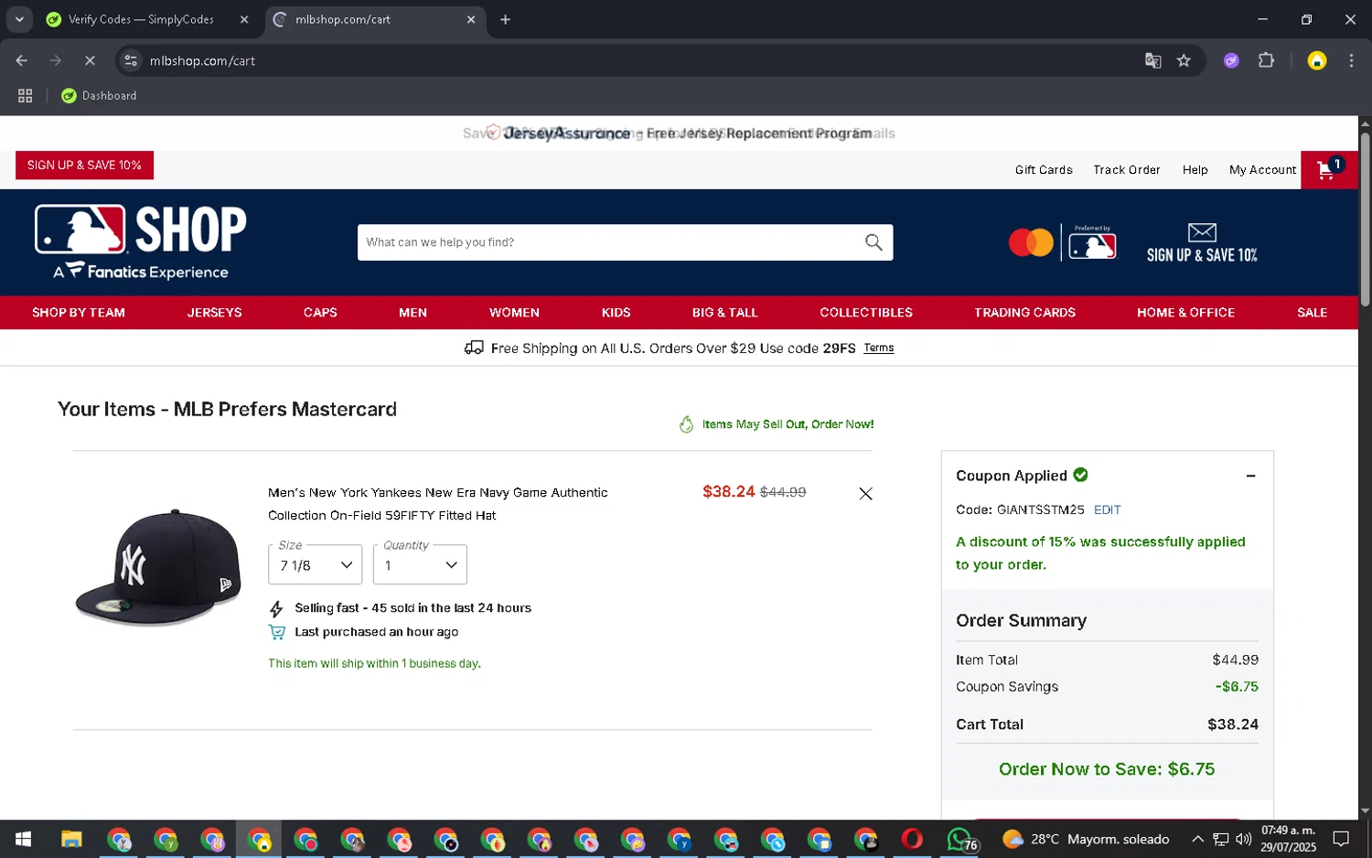This screenshot has height=858, width=1372.
Task: Close the Verify Codes SimplyCodes tab
Action: click(244, 19)
